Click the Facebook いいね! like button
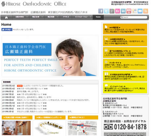The width and height of the screenshot is (152, 136). [x=7, y=30]
